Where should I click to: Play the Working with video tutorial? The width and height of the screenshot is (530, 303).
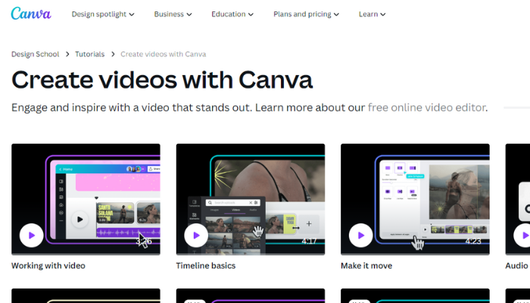coord(32,236)
